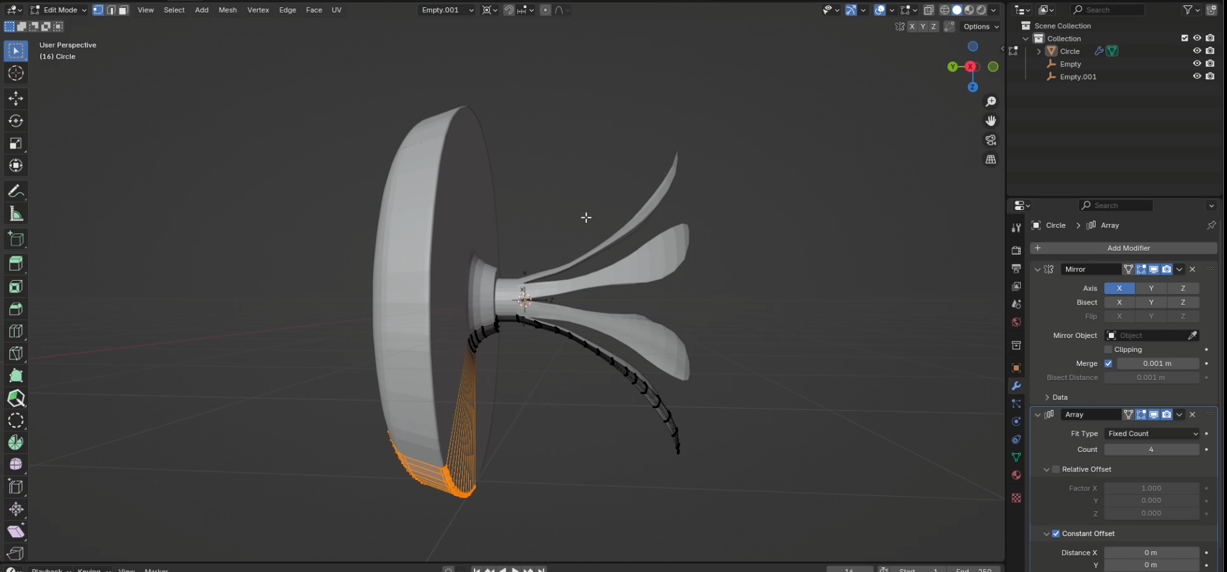Disable Array Constant Offset checkbox
Screen dimensions: 1227x572
point(1056,533)
